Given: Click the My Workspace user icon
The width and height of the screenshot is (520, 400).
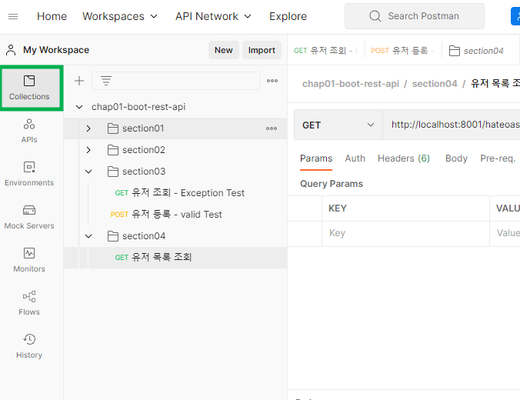Looking at the screenshot, I should tap(11, 50).
